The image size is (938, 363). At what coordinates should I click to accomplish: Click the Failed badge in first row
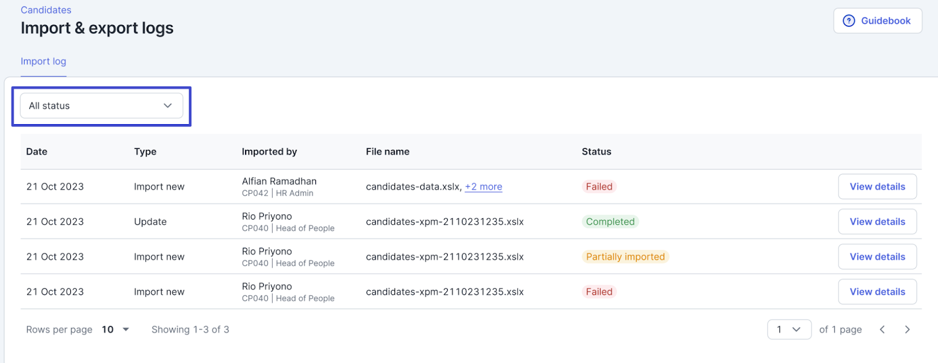pos(599,187)
